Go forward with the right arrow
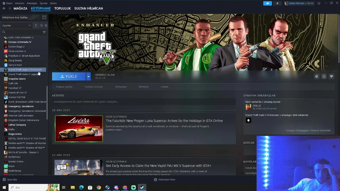Viewport: 340px width, 191px height. pos(10,8)
